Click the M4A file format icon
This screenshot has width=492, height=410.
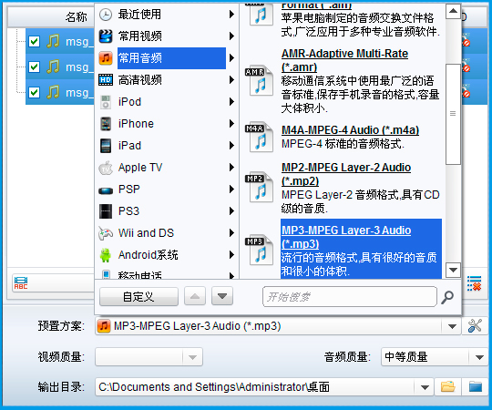point(259,137)
